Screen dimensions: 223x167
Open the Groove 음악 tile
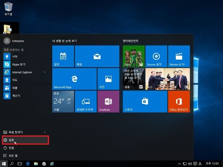click(x=156, y=56)
